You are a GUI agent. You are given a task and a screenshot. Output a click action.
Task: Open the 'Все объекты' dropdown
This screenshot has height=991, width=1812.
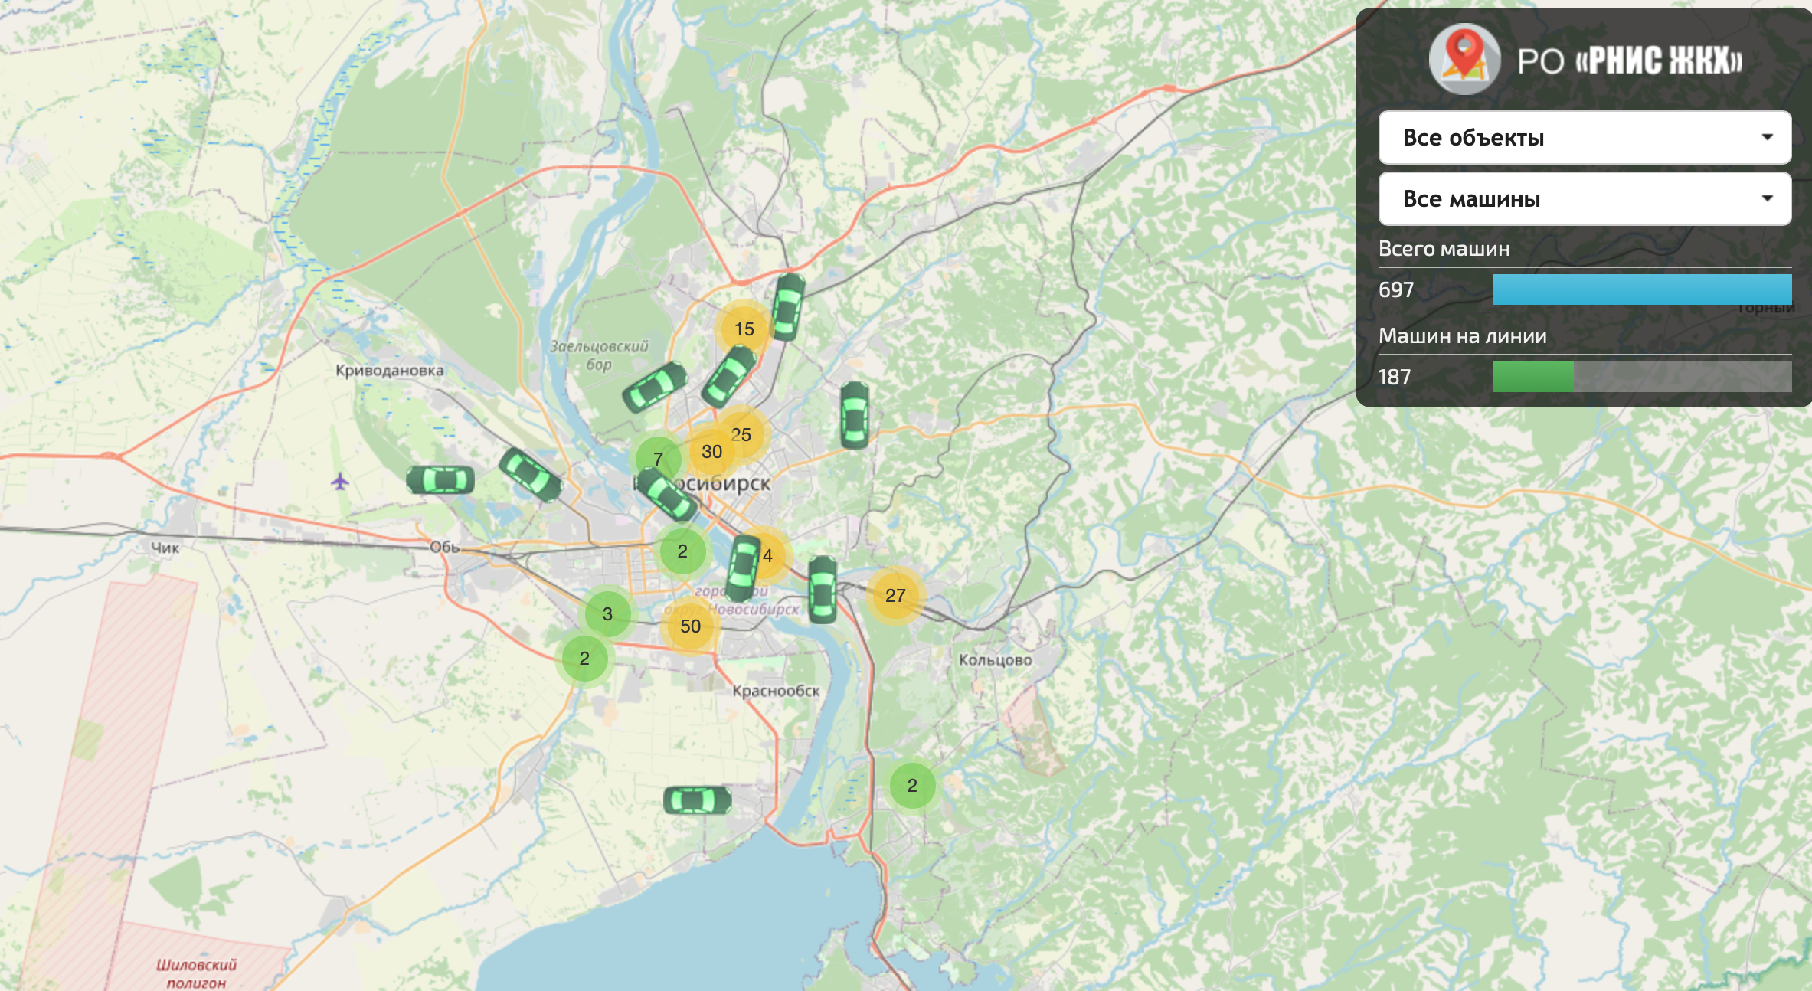(1585, 138)
